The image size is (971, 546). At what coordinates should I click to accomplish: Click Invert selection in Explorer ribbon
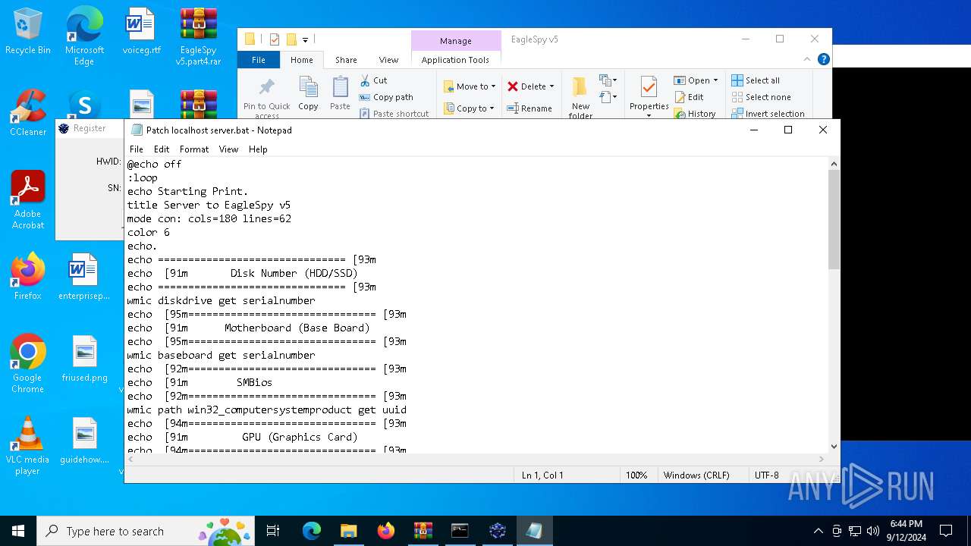(x=768, y=114)
